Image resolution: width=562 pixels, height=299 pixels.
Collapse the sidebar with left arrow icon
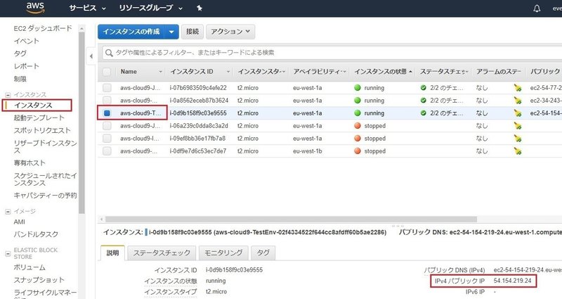pos(91,56)
